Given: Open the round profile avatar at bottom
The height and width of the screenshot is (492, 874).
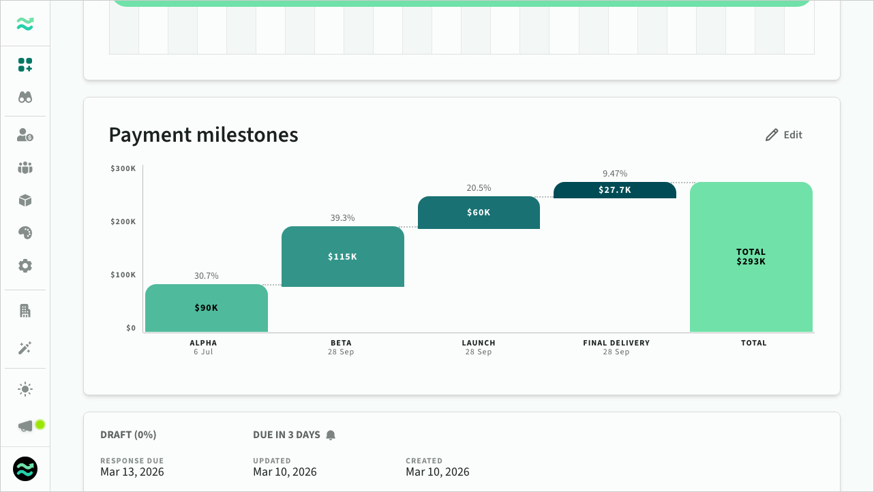Looking at the screenshot, I should tap(25, 469).
